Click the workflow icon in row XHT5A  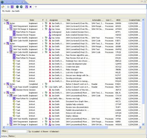[x=11, y=119]
